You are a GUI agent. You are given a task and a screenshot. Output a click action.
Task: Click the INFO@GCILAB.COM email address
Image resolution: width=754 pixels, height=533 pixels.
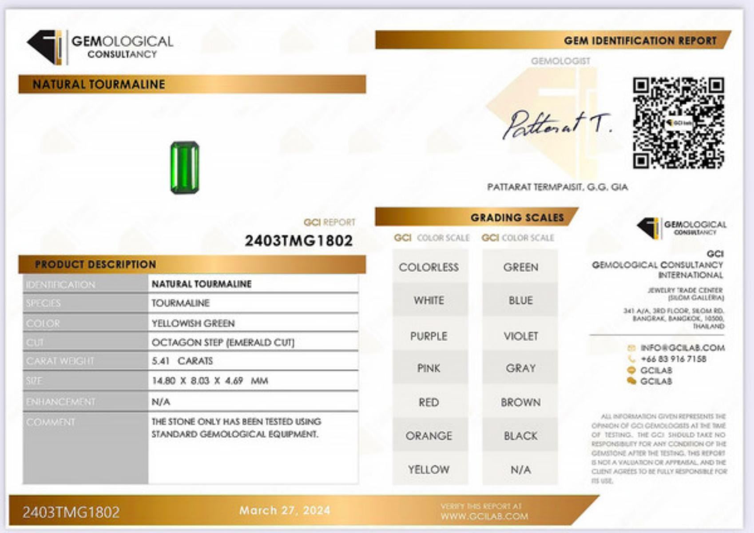(x=682, y=348)
